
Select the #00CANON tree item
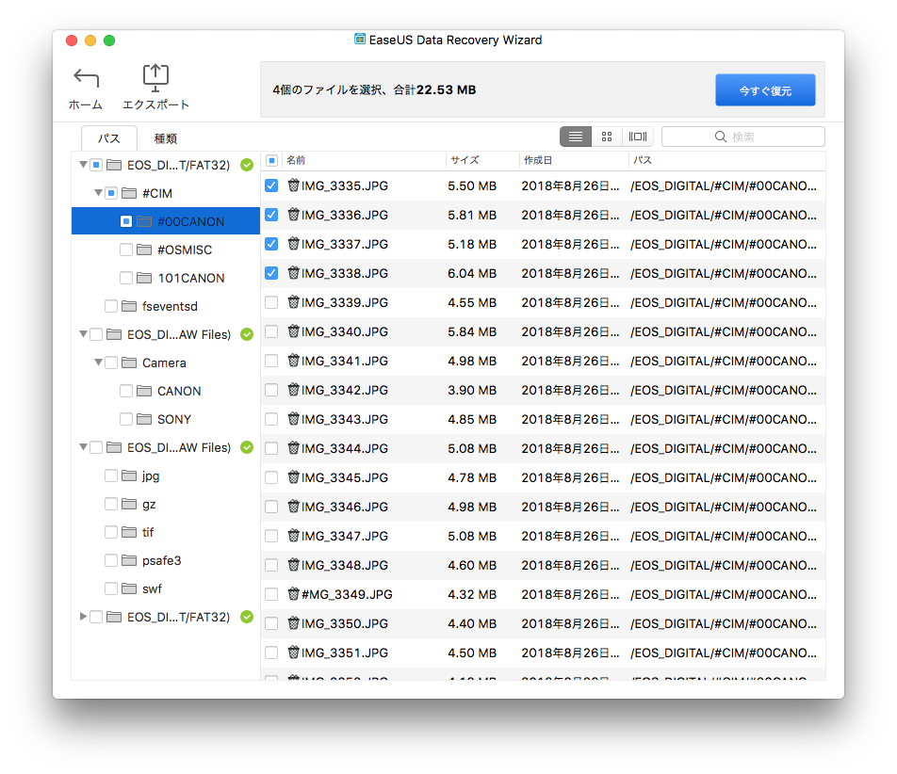pos(166,221)
